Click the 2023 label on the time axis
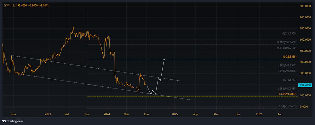Image resolution: width=315 pixels, height=125 pixels. pyautogui.click(x=48, y=114)
